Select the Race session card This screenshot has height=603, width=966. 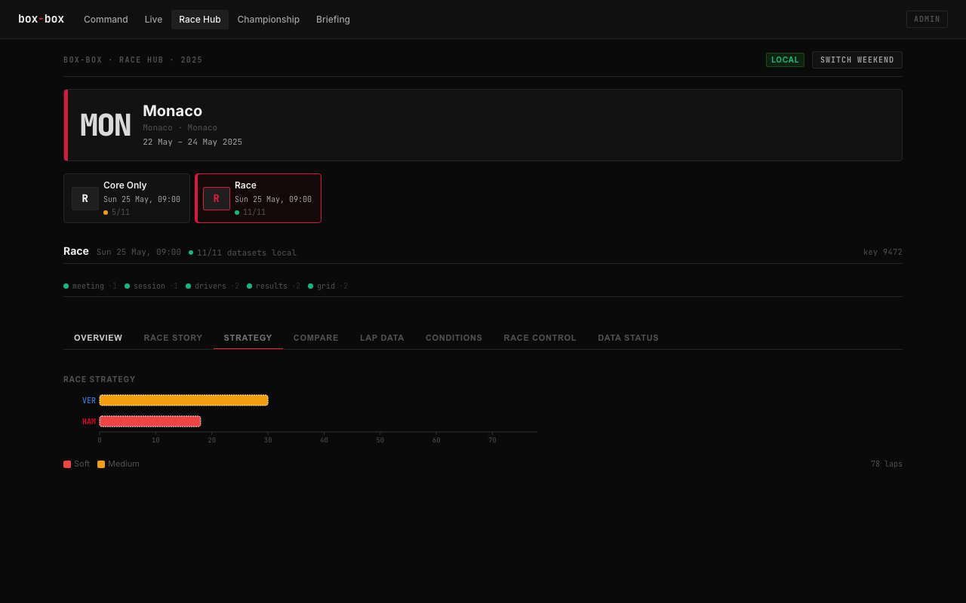coord(258,198)
